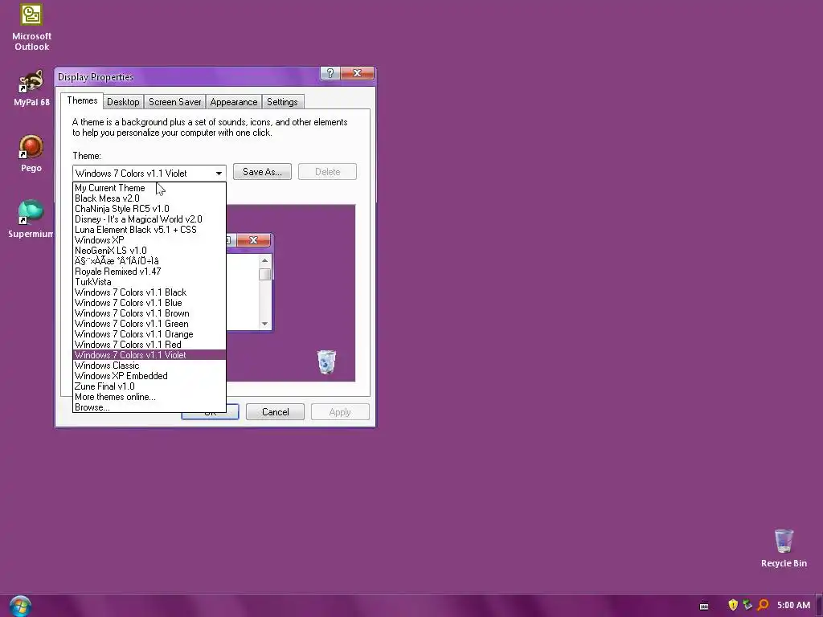
Task: Choose ChaNinja Style RC5 v1.0 theme
Action: [x=149, y=209]
